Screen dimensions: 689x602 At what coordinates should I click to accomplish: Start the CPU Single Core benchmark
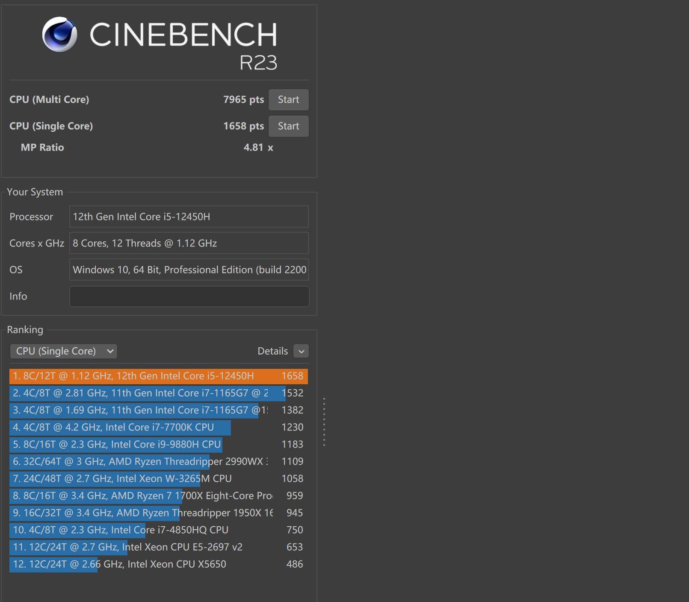(x=288, y=126)
